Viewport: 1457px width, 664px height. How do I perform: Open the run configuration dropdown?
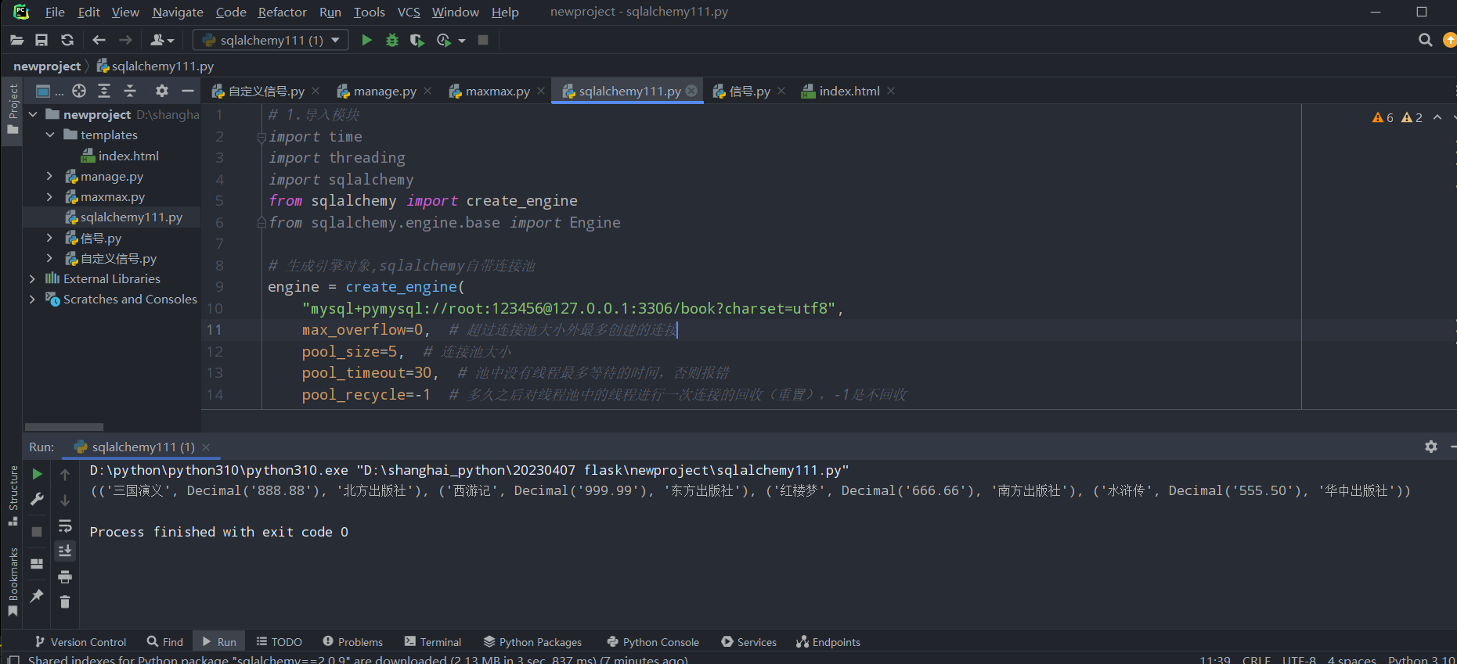[270, 40]
